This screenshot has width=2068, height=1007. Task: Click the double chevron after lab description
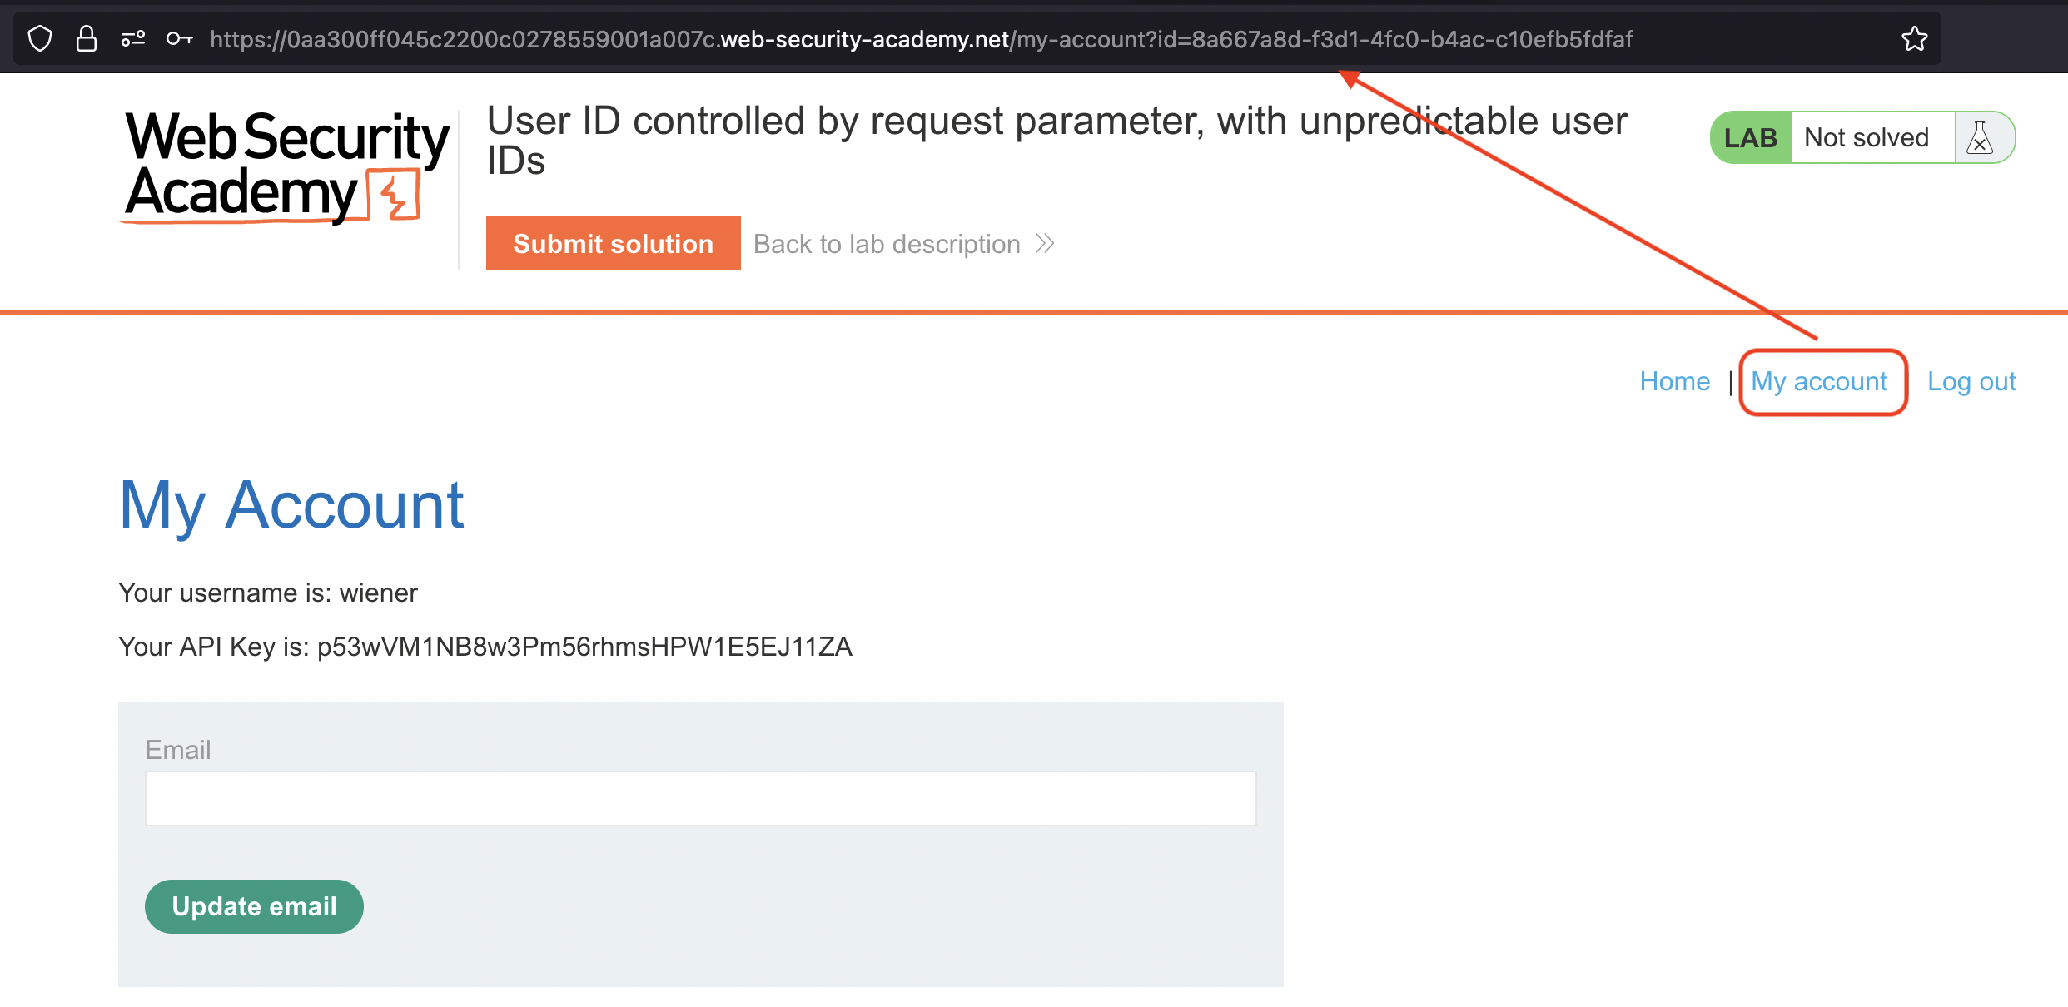coord(1045,244)
